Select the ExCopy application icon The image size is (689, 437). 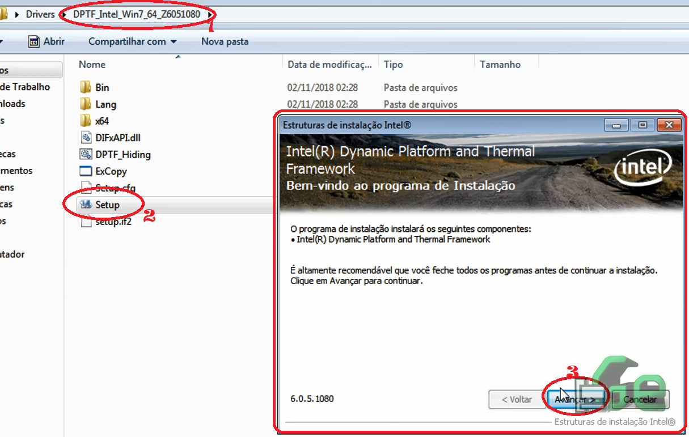[x=86, y=171]
